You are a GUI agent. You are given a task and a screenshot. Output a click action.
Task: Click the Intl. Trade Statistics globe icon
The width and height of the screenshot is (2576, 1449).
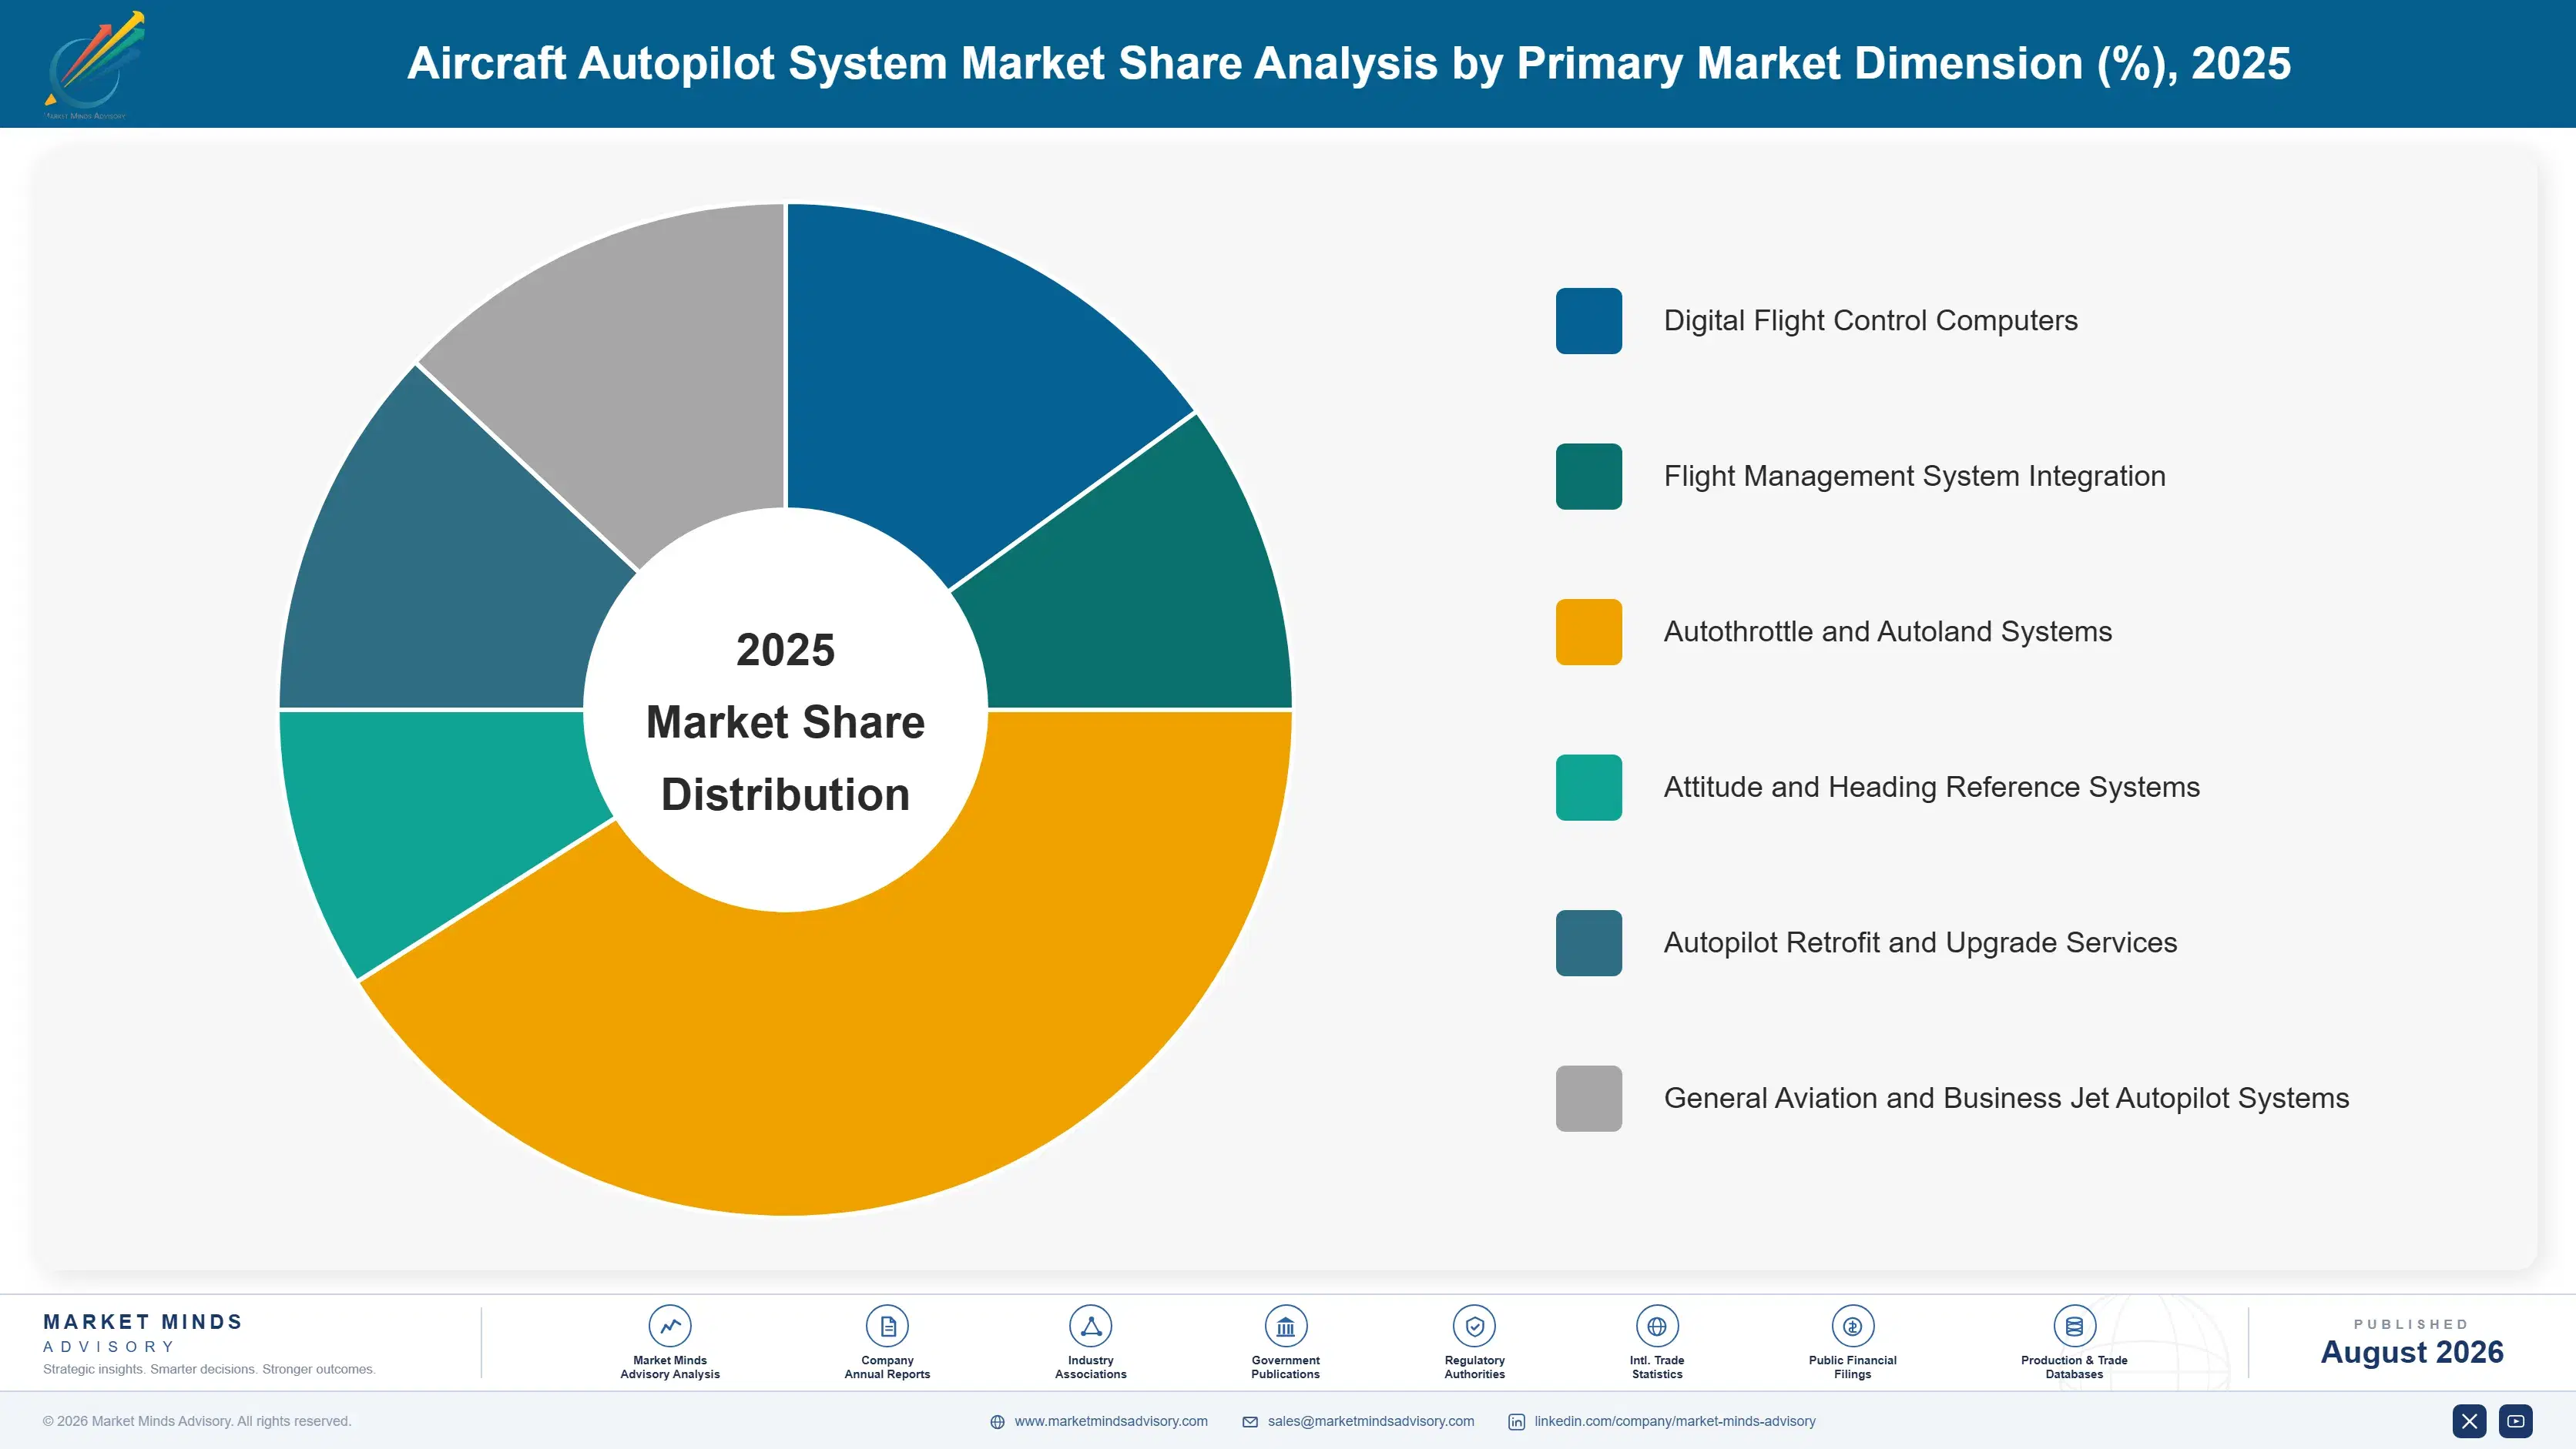tap(1657, 1326)
